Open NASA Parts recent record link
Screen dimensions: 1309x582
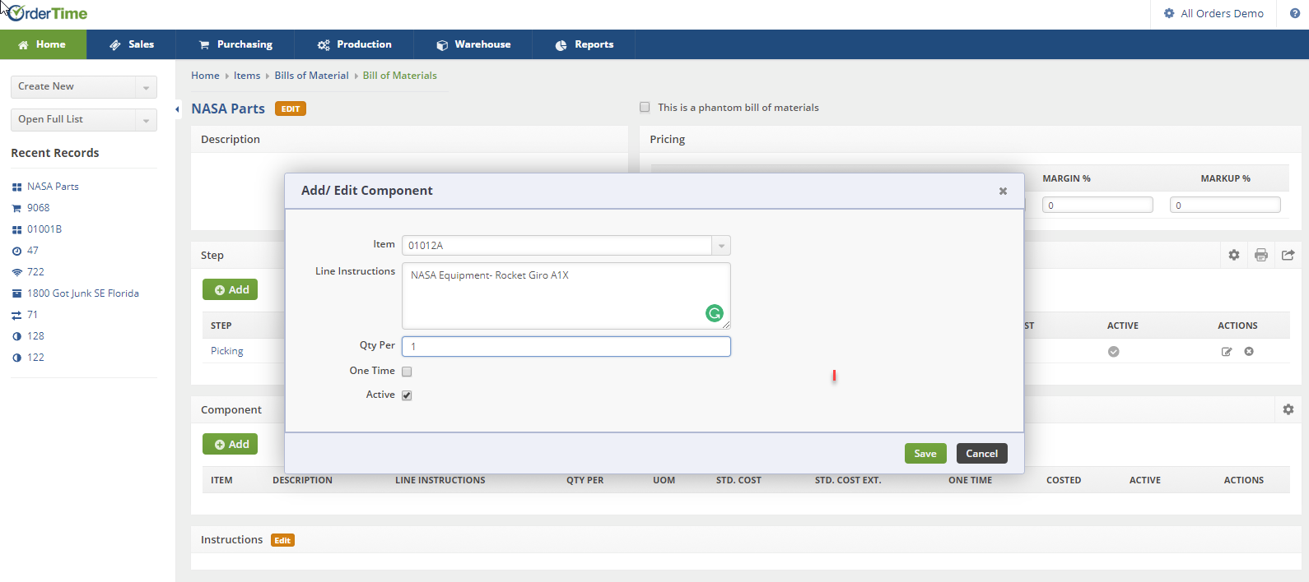[x=53, y=187]
